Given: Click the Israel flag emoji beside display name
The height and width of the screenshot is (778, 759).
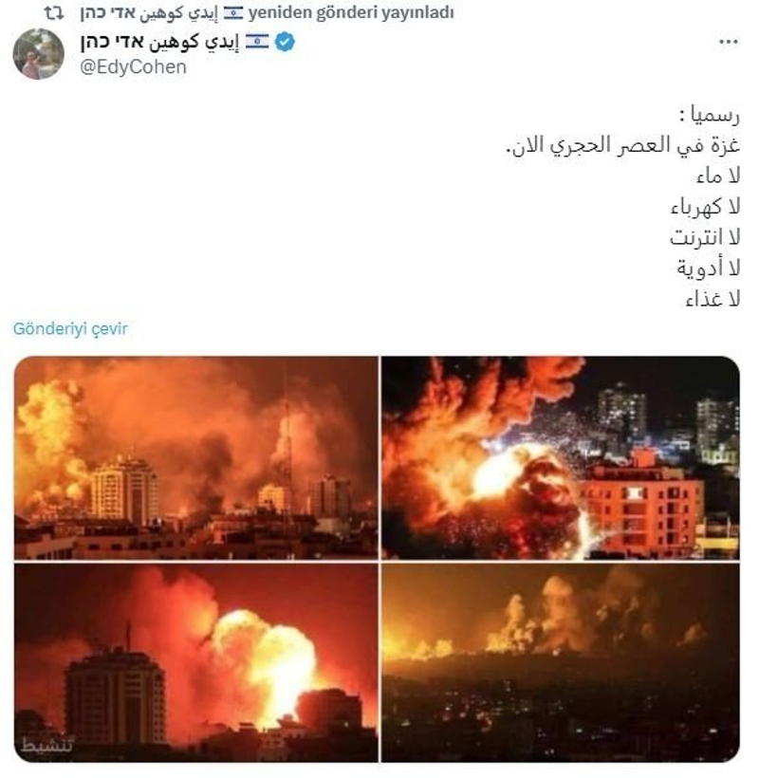Looking at the screenshot, I should [257, 42].
